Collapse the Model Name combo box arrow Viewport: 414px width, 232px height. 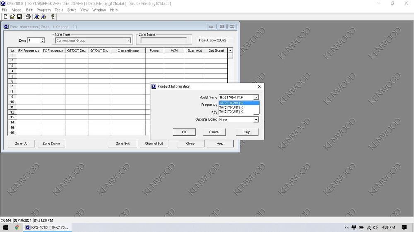click(x=256, y=97)
